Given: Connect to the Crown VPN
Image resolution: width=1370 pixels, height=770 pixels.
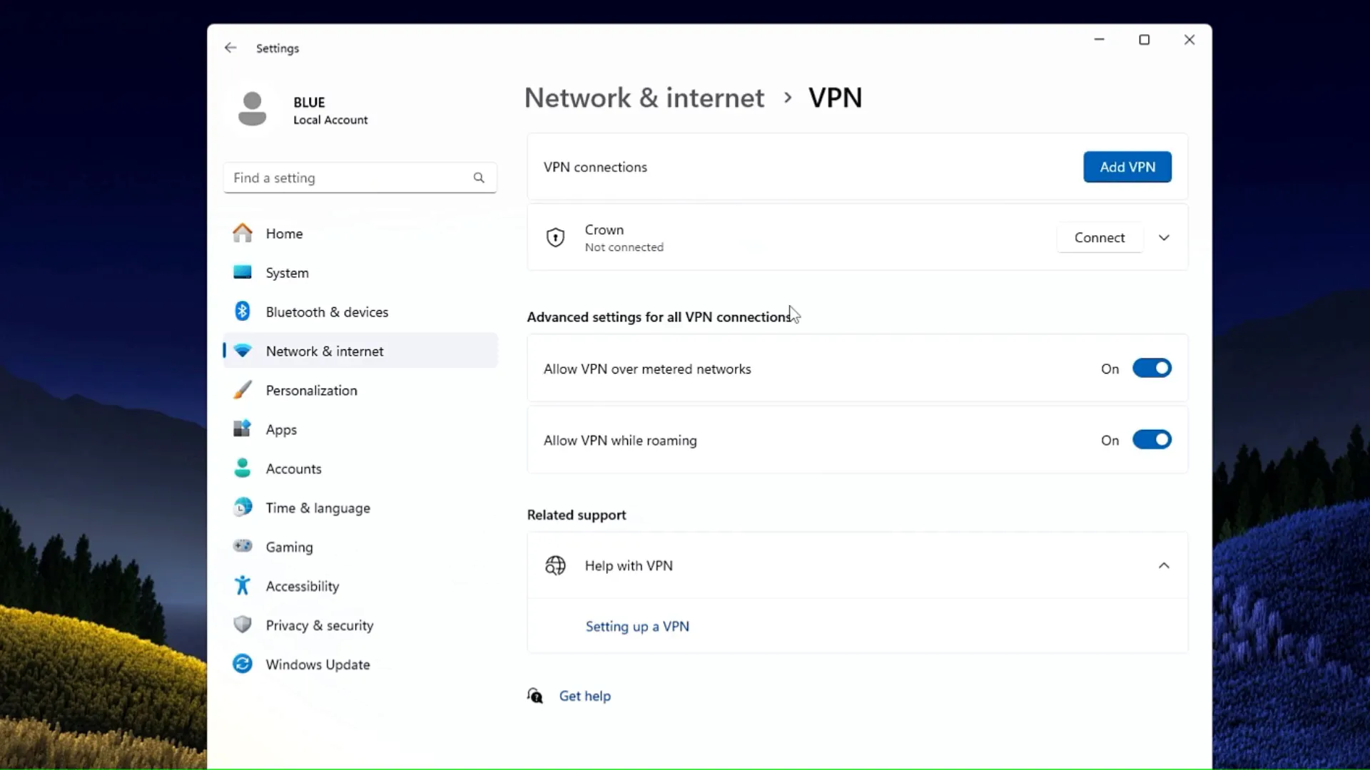Looking at the screenshot, I should pos(1100,237).
